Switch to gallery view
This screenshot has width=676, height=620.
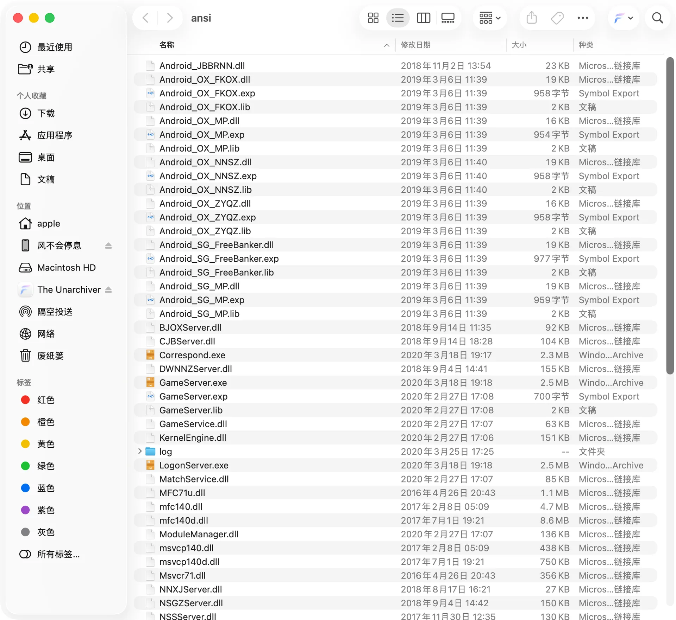point(448,18)
